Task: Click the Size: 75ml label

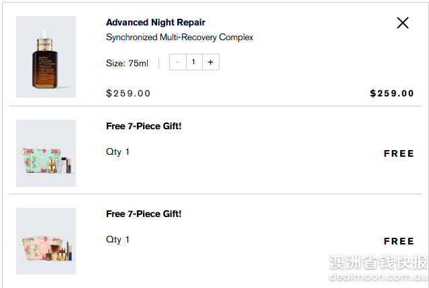Action: point(127,63)
